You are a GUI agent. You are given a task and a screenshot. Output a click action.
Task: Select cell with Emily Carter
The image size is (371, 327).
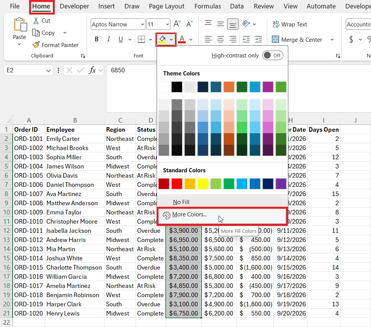click(x=75, y=139)
